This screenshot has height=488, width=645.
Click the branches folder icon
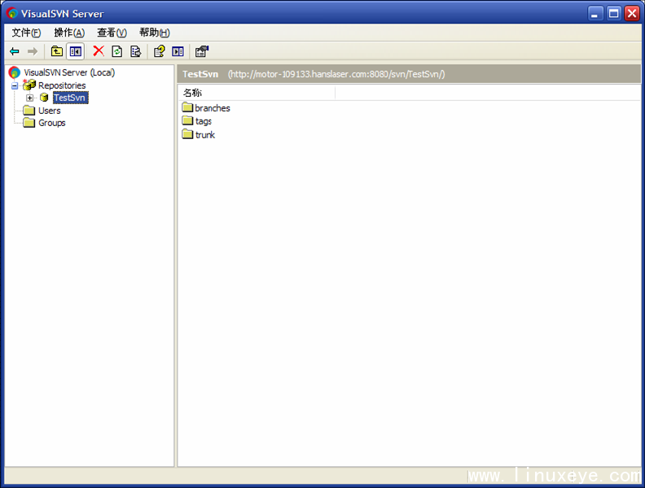187,107
